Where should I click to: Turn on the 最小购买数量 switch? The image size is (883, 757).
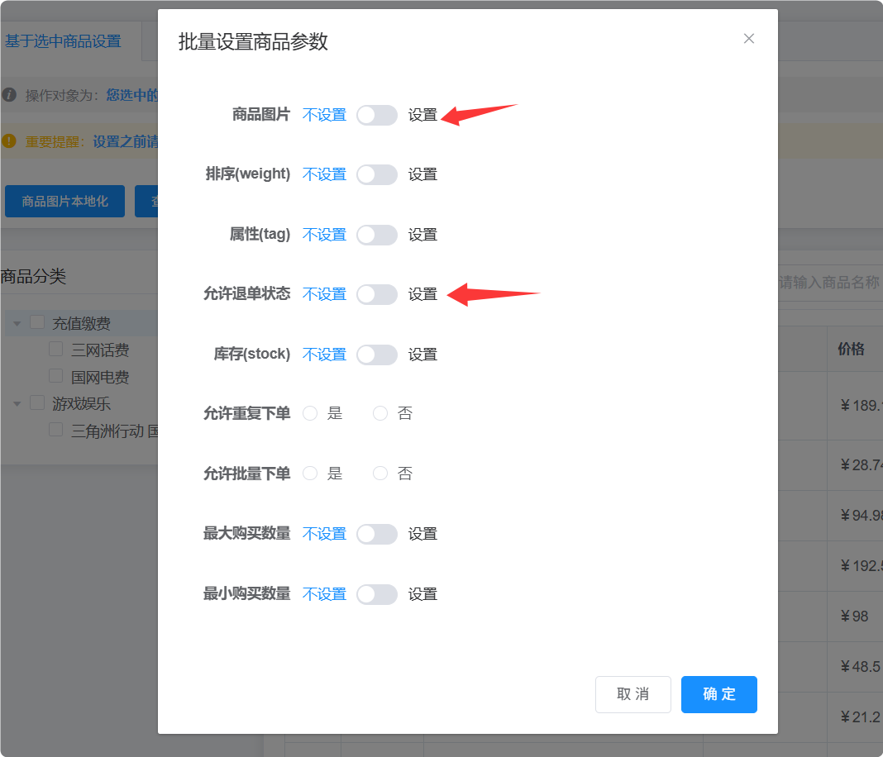click(x=377, y=594)
